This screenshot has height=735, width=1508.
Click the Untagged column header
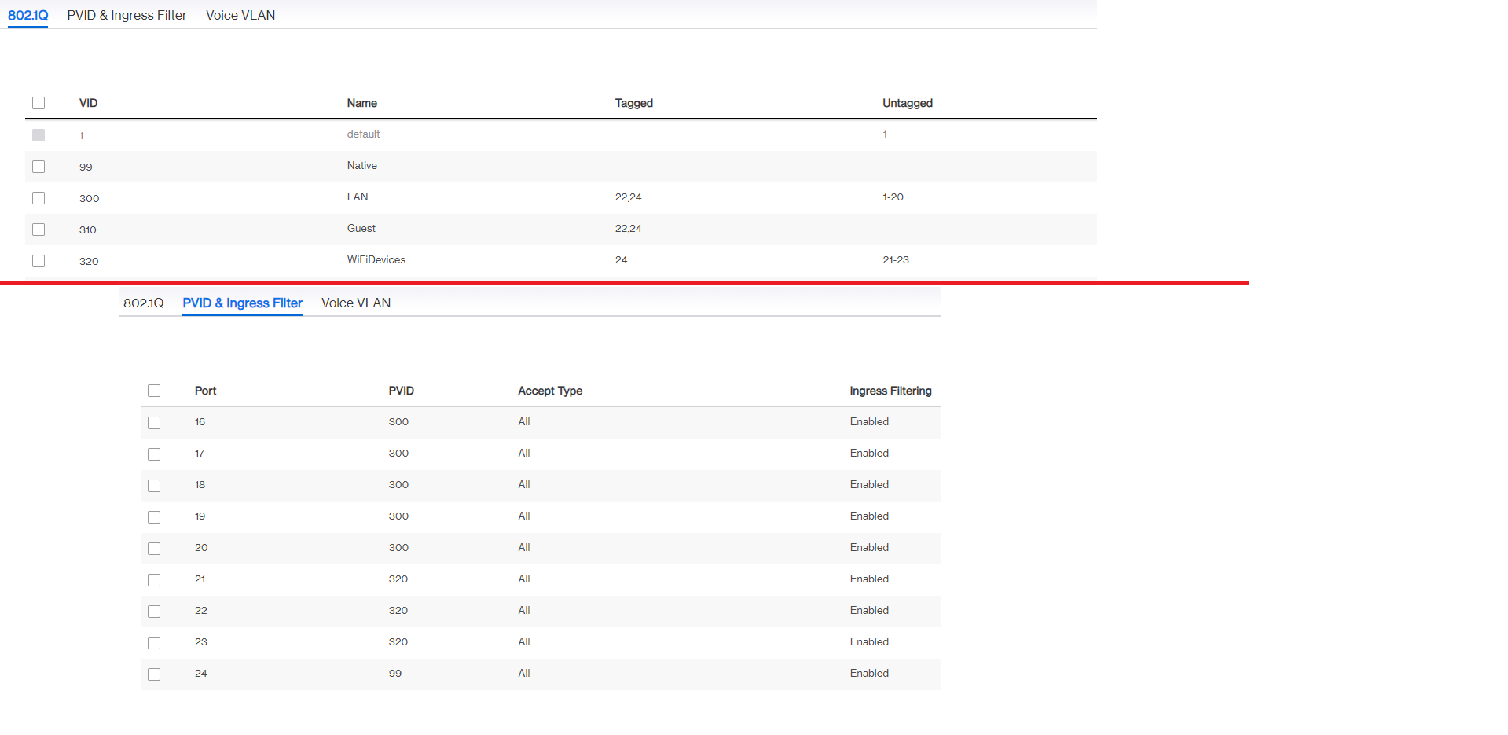pos(908,103)
